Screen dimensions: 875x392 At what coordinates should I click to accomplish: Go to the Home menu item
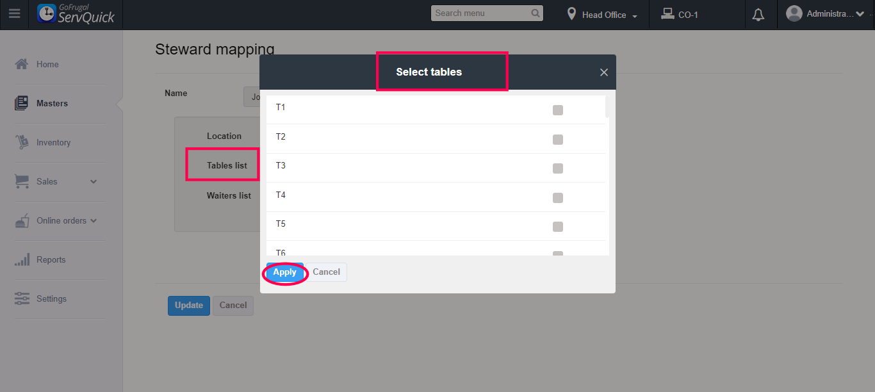tap(47, 64)
